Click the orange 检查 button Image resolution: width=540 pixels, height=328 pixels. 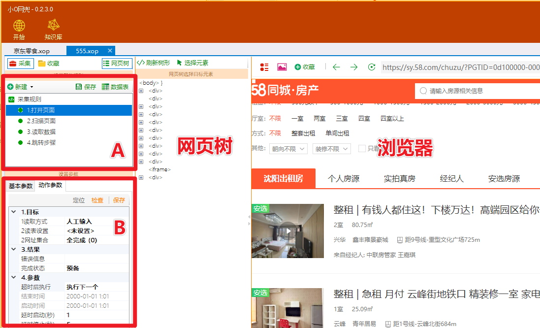tap(97, 200)
